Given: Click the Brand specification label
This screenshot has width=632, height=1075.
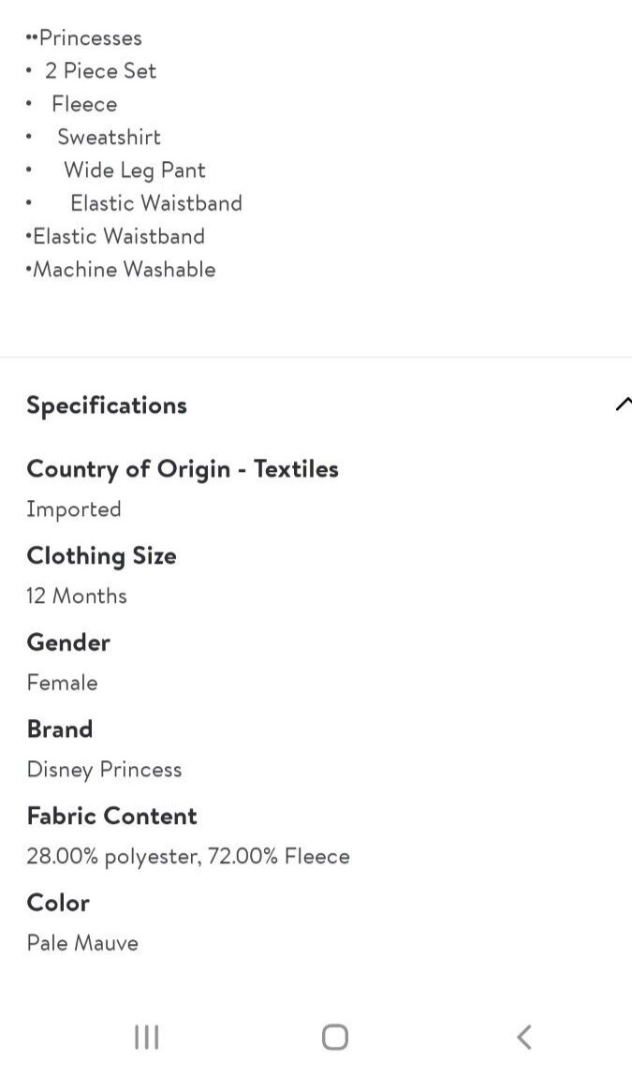Looking at the screenshot, I should (60, 729).
